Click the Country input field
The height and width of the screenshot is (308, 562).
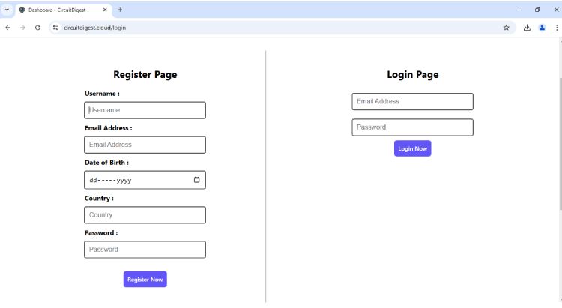coord(145,215)
